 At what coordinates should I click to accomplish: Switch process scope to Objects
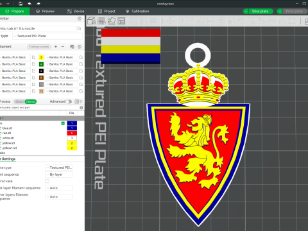tap(31, 101)
